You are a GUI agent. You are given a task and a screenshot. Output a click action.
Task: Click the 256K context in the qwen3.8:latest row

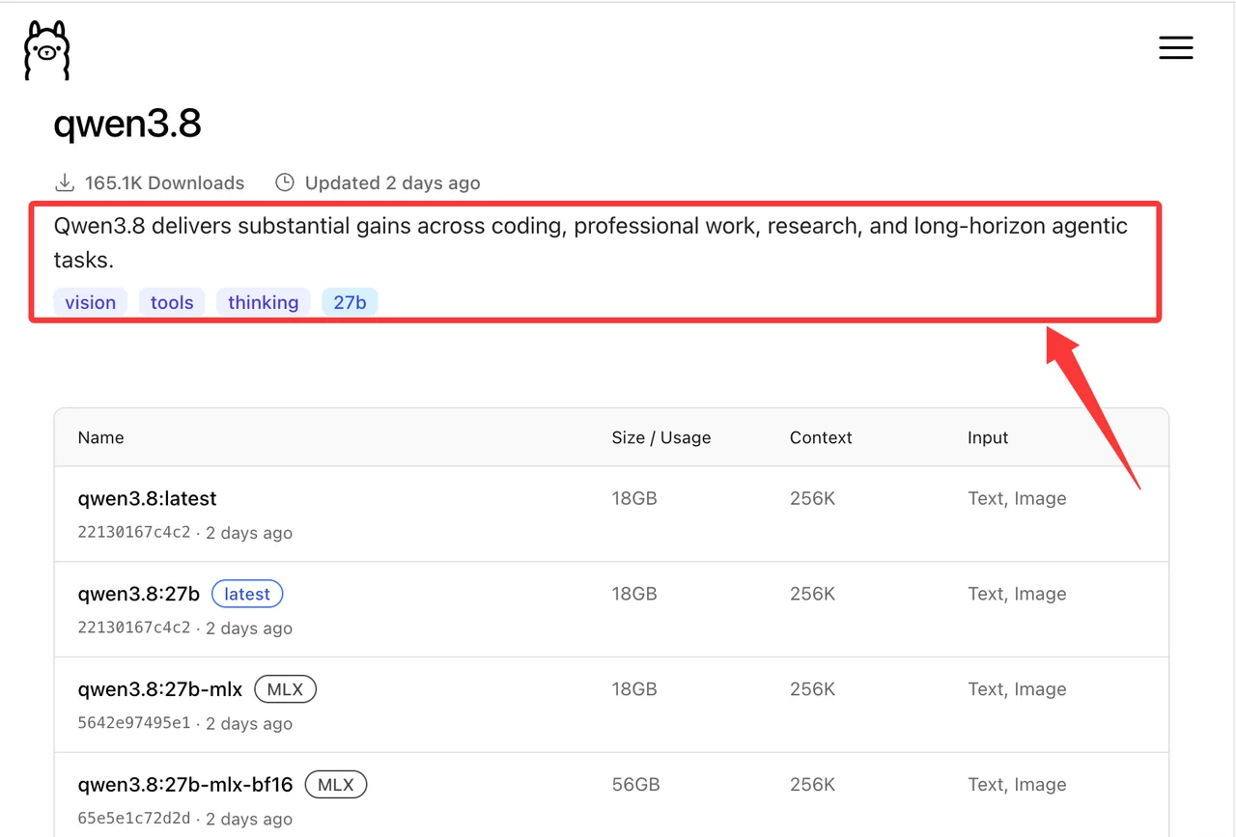click(x=812, y=499)
